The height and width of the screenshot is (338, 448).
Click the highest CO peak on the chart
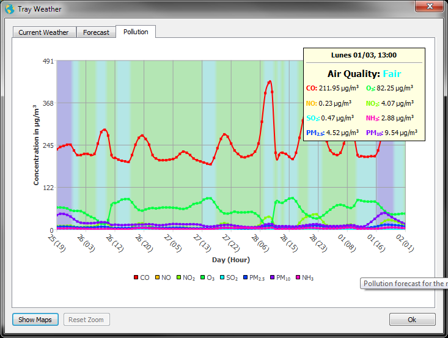pos(270,81)
